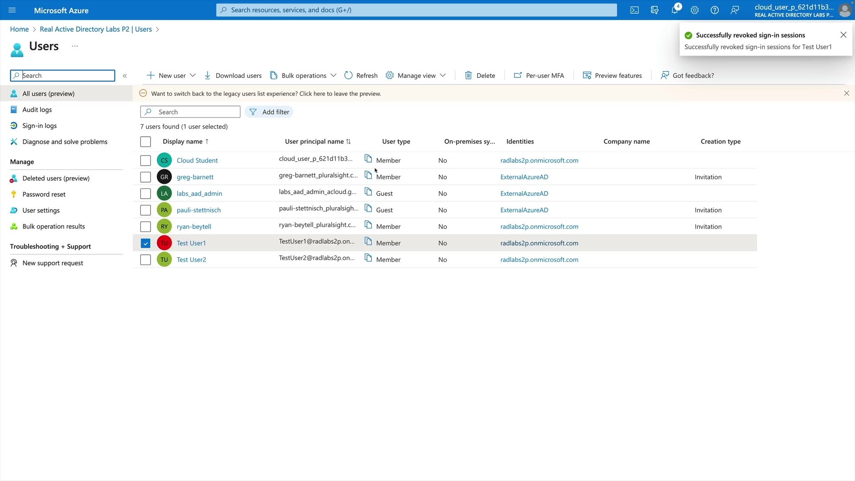
Task: Collapse the left sidebar menu
Action: click(125, 76)
